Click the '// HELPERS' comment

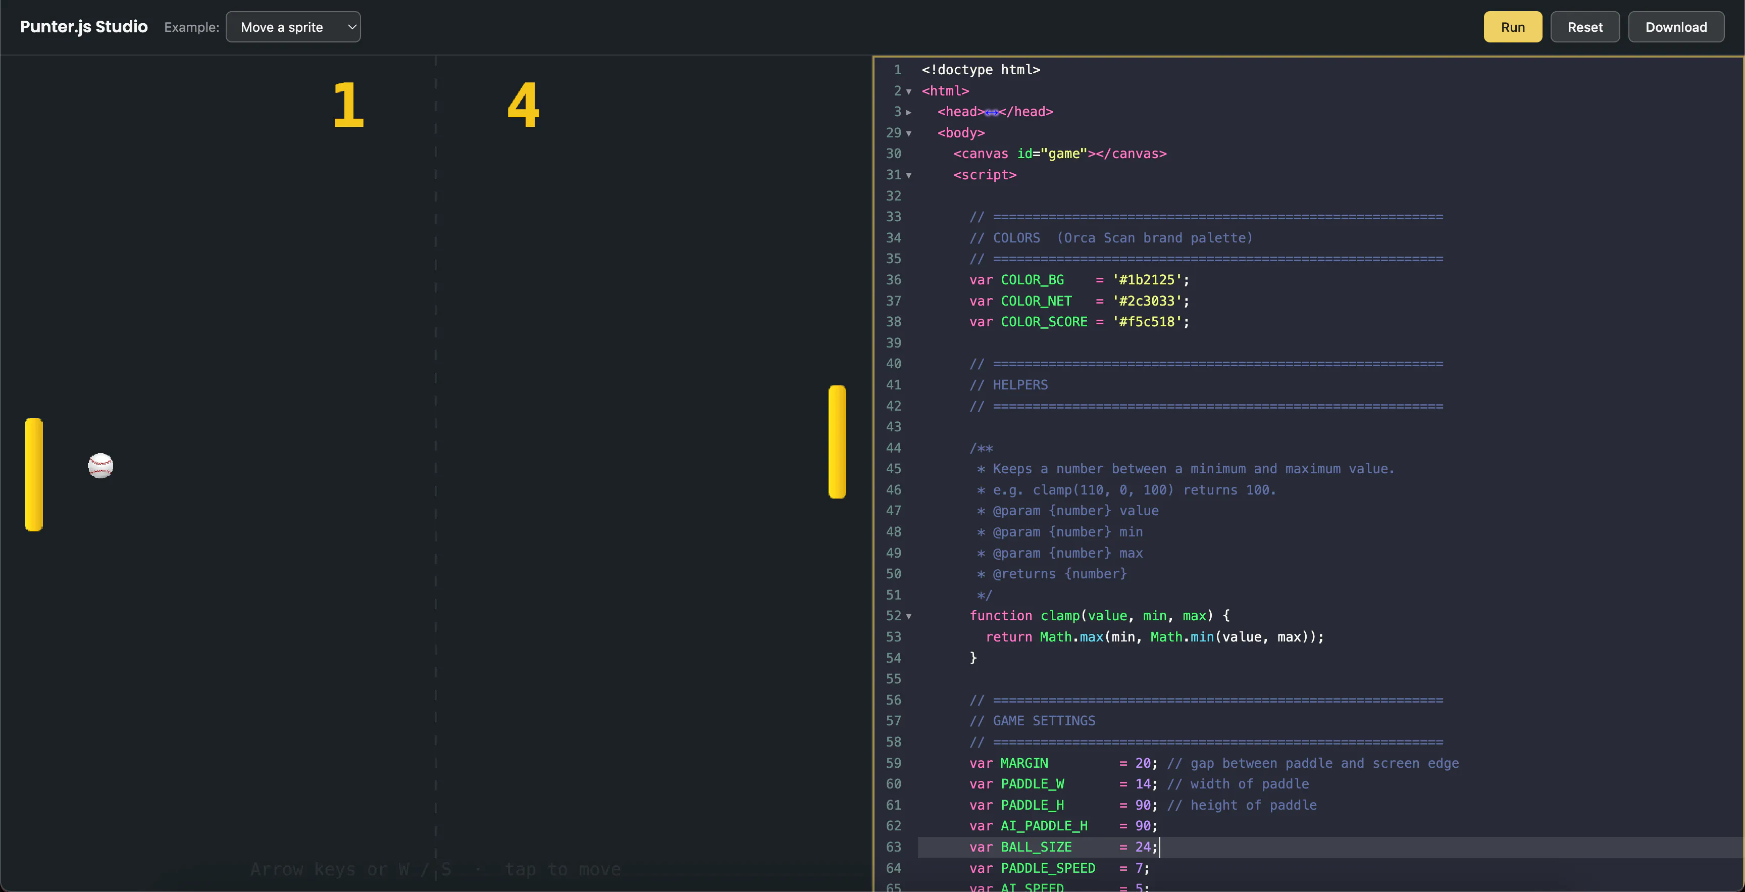point(1008,385)
